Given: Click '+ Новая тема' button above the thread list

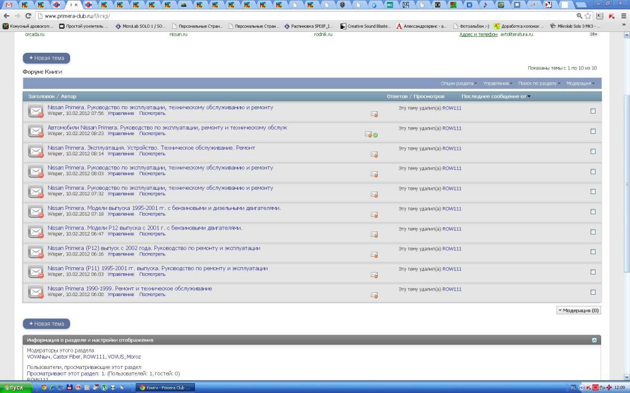Looking at the screenshot, I should click(x=47, y=58).
